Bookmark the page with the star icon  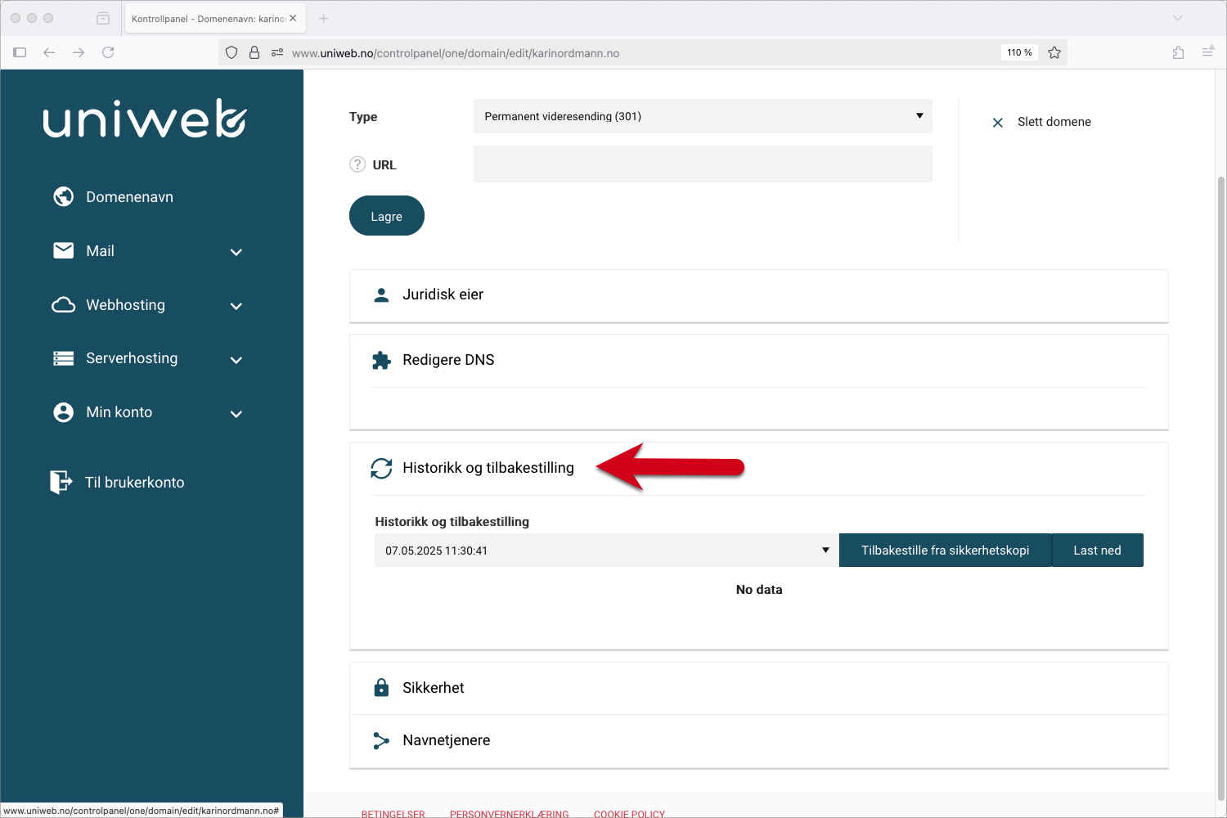[1054, 52]
